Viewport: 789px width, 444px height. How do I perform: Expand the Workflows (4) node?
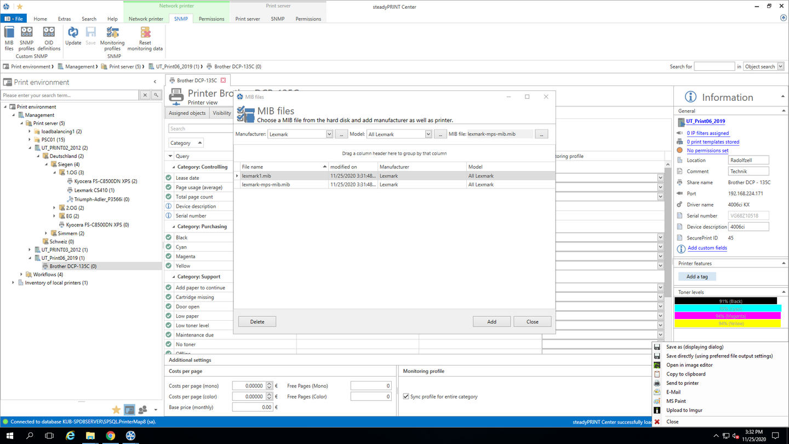tap(22, 274)
